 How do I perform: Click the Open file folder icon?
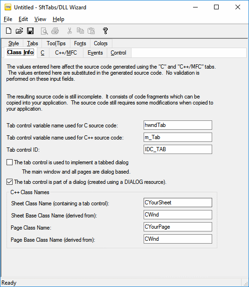pyautogui.click(x=20, y=31)
